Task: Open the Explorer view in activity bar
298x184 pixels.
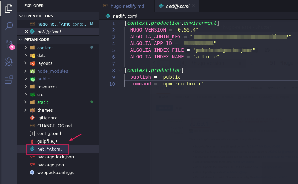Action: click(8, 9)
